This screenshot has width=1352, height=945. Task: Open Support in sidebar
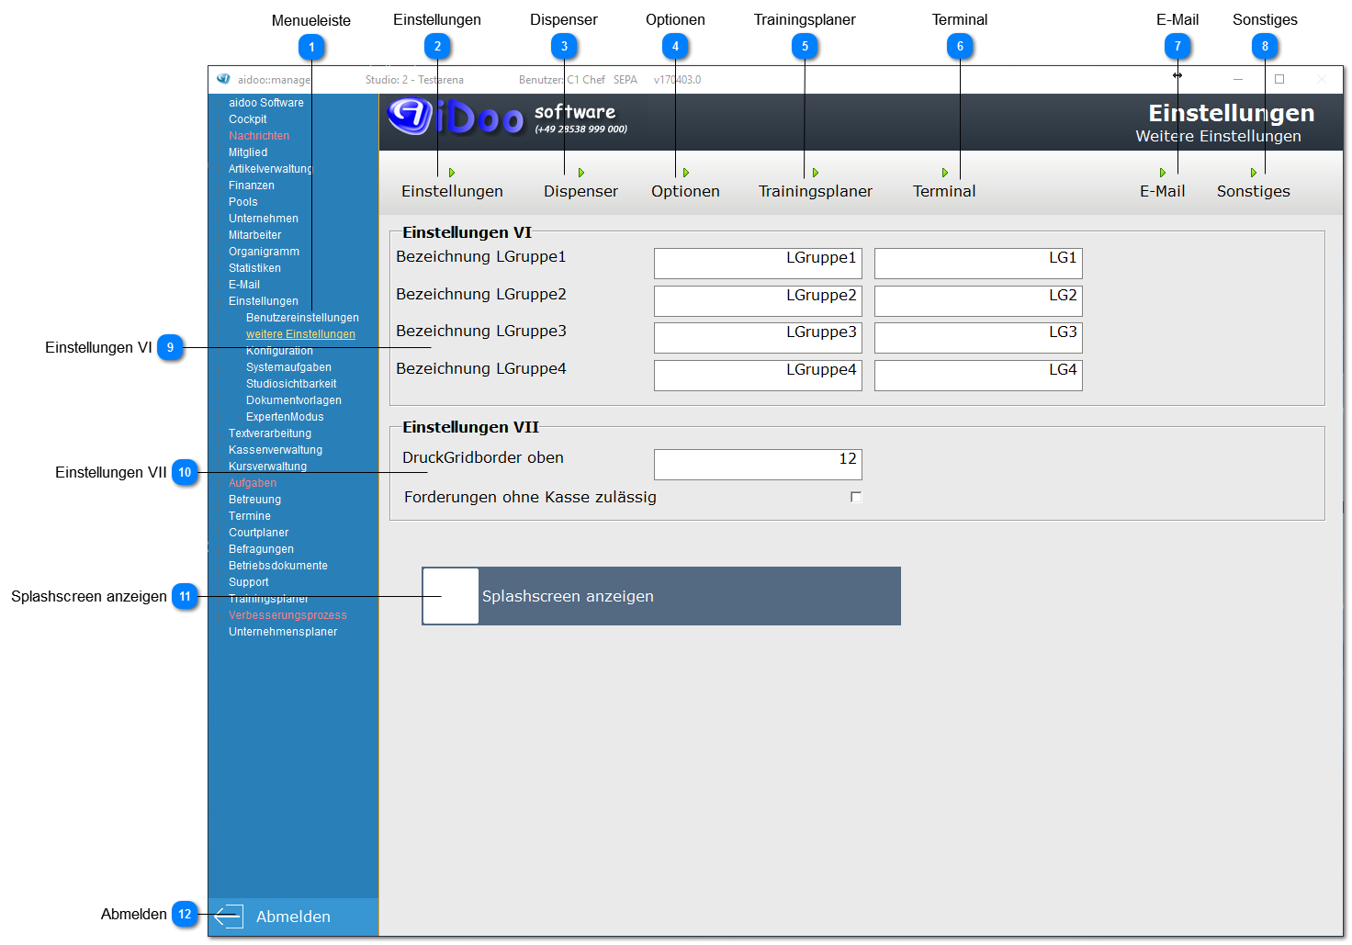click(249, 582)
